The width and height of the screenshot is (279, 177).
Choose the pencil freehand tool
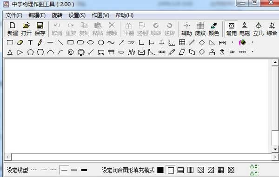coord(40,42)
